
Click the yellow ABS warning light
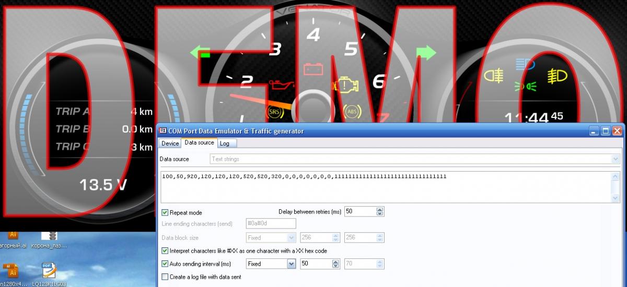point(352,111)
